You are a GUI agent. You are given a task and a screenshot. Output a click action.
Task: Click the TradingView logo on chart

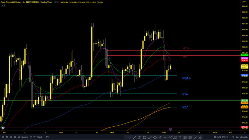3,128
